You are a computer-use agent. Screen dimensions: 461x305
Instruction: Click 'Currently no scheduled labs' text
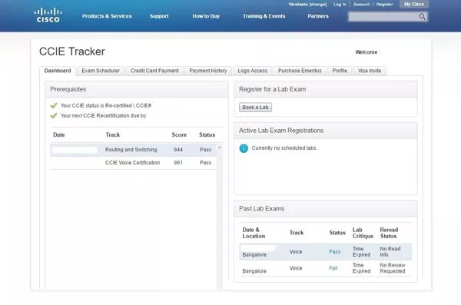[x=284, y=148]
